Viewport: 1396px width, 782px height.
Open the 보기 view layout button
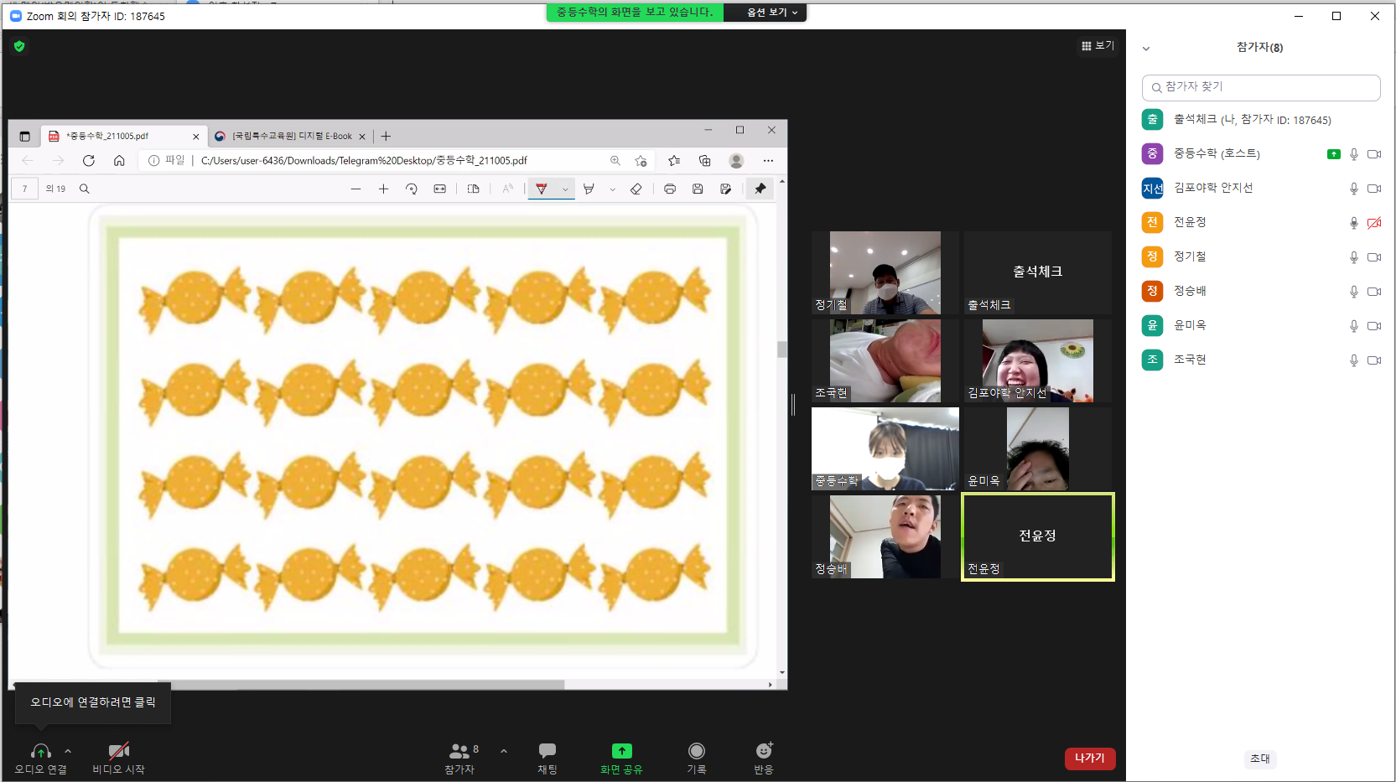[x=1098, y=46]
